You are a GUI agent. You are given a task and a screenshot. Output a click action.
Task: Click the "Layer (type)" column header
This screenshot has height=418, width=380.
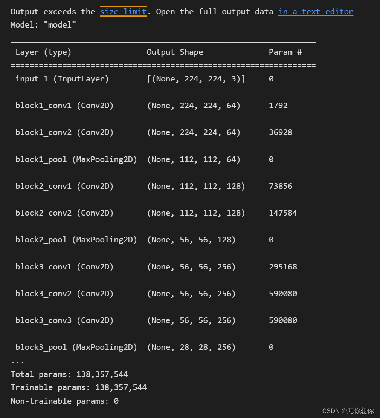coord(43,52)
